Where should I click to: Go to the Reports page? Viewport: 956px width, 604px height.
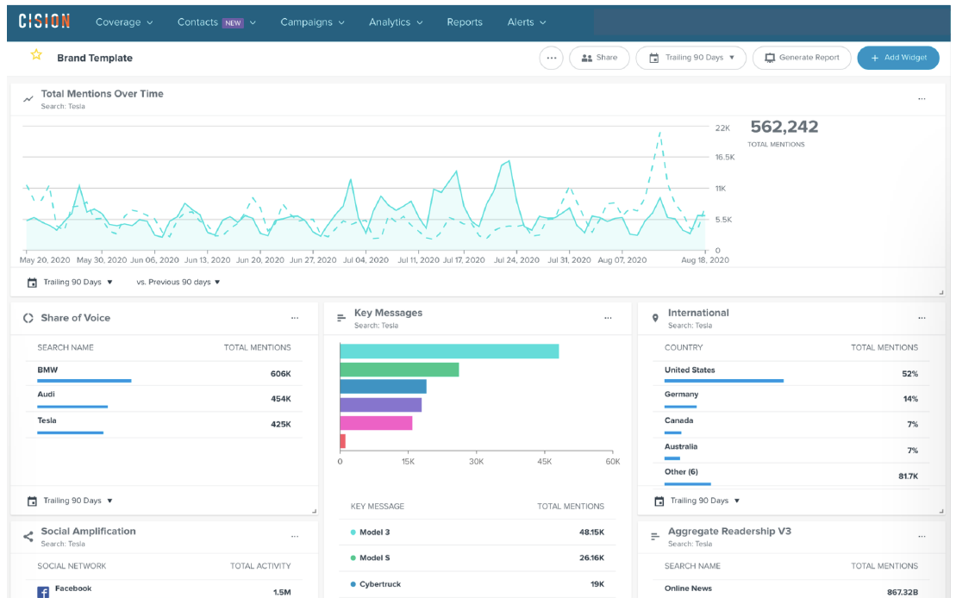pyautogui.click(x=465, y=22)
